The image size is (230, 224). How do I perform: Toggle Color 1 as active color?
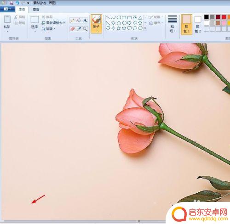[x=186, y=24]
